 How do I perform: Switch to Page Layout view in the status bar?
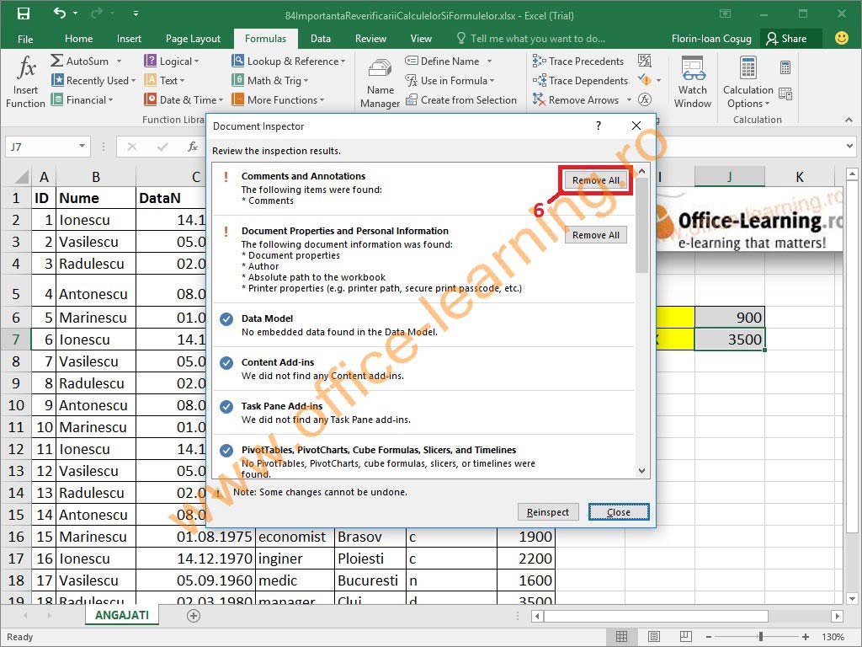coord(653,637)
